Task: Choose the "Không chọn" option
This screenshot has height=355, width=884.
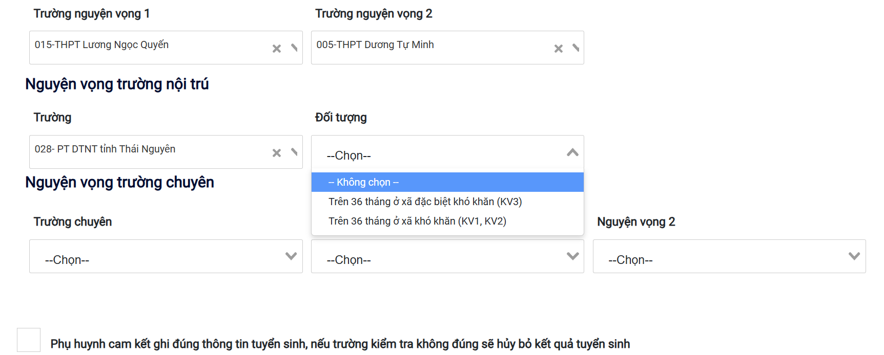Action: point(447,182)
